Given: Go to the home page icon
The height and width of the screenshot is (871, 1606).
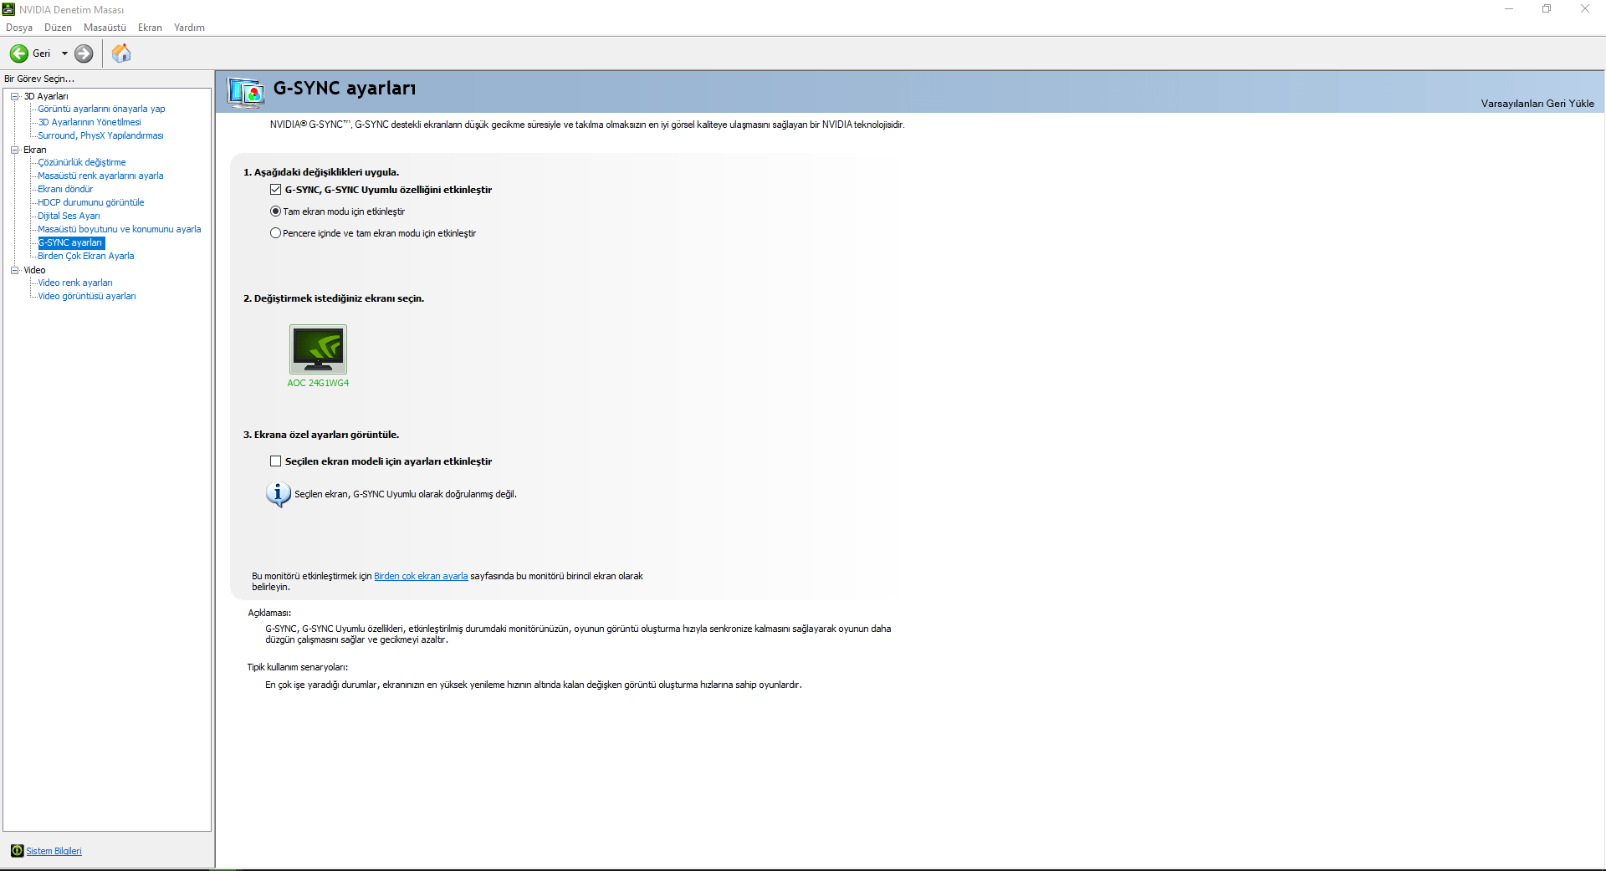Looking at the screenshot, I should click(121, 53).
